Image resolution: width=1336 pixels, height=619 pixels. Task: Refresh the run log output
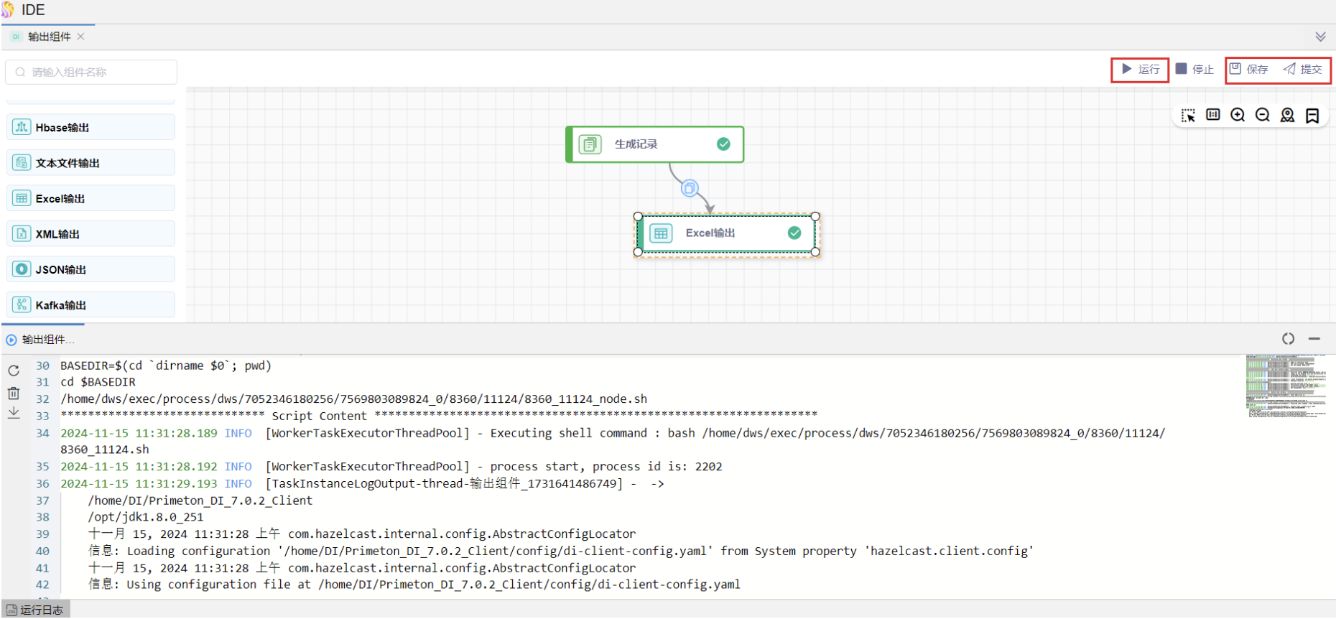click(14, 371)
